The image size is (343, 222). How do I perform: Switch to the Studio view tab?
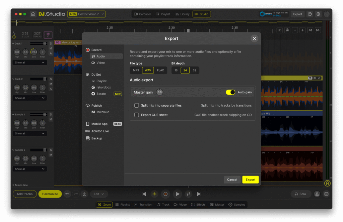pos(201,14)
